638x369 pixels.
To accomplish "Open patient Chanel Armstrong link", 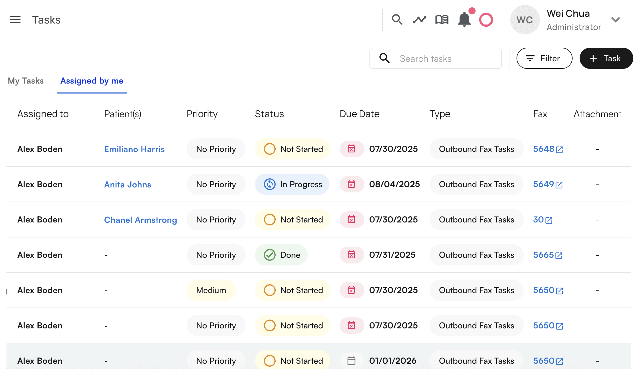I will [x=140, y=220].
